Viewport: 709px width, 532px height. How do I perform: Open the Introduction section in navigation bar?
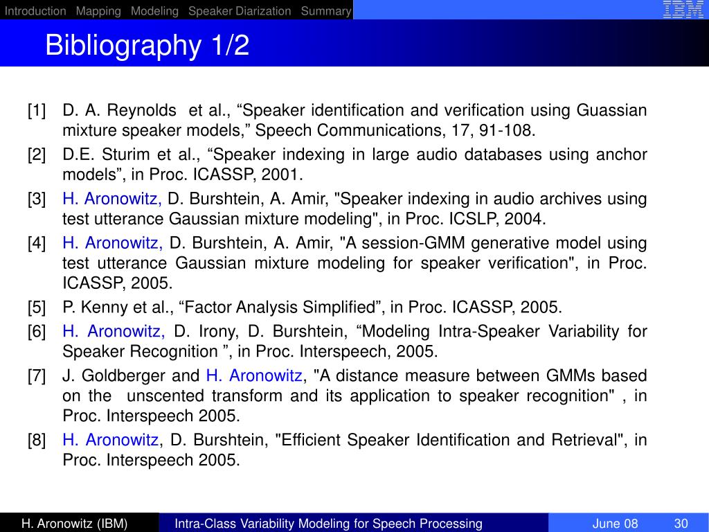tap(35, 11)
